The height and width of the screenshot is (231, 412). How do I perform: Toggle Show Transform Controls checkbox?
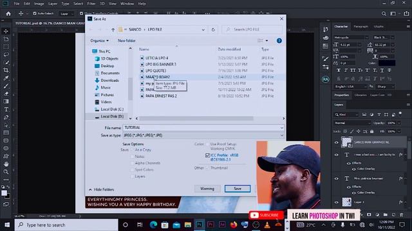coord(82,13)
